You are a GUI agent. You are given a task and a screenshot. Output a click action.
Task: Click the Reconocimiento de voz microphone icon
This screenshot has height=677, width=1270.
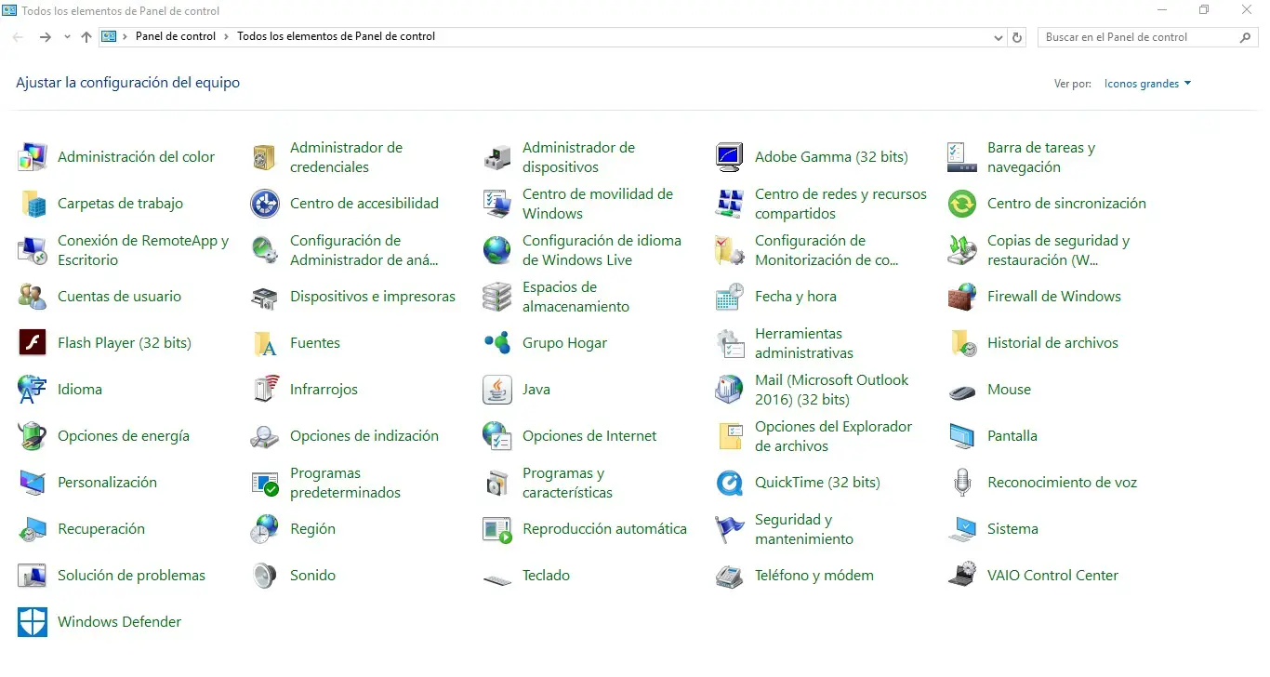(962, 483)
